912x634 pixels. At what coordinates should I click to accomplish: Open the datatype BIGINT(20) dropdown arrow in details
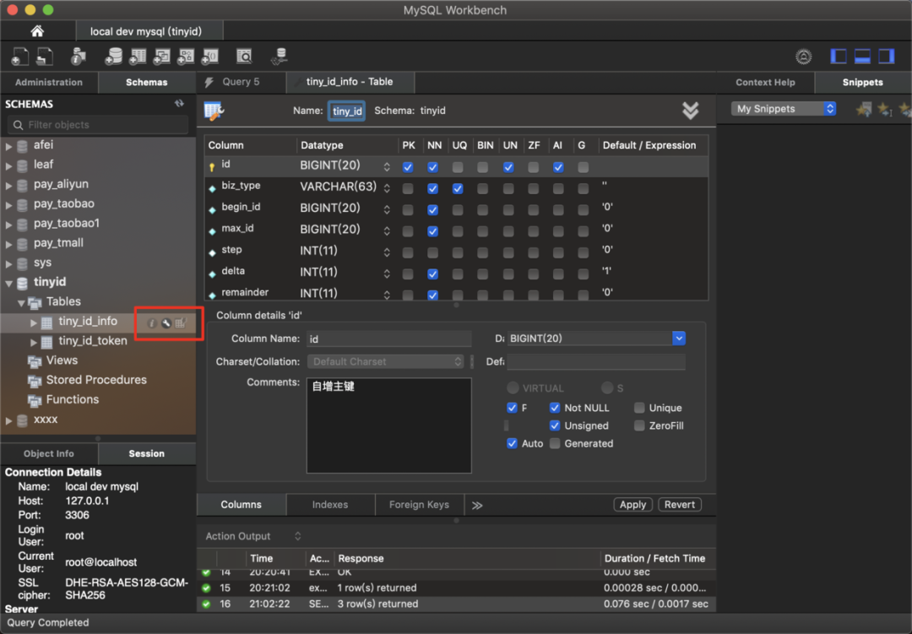click(x=678, y=338)
